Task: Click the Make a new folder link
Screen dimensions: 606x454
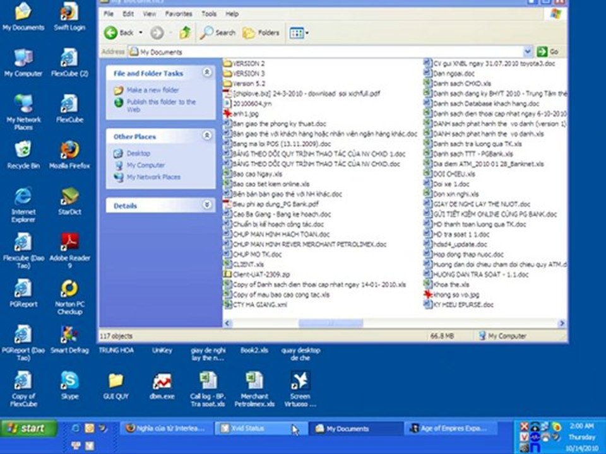Action: 153,90
